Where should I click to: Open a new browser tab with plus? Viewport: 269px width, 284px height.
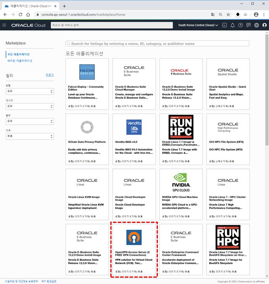(x=64, y=6)
